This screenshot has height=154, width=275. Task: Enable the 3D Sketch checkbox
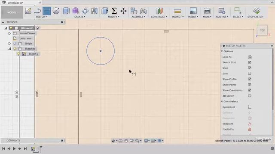click(x=249, y=96)
